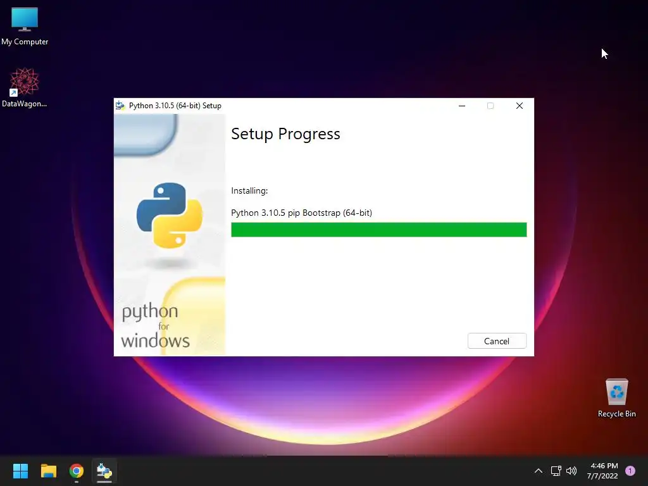Cancel the Python installation
648x486 pixels.
[497, 341]
